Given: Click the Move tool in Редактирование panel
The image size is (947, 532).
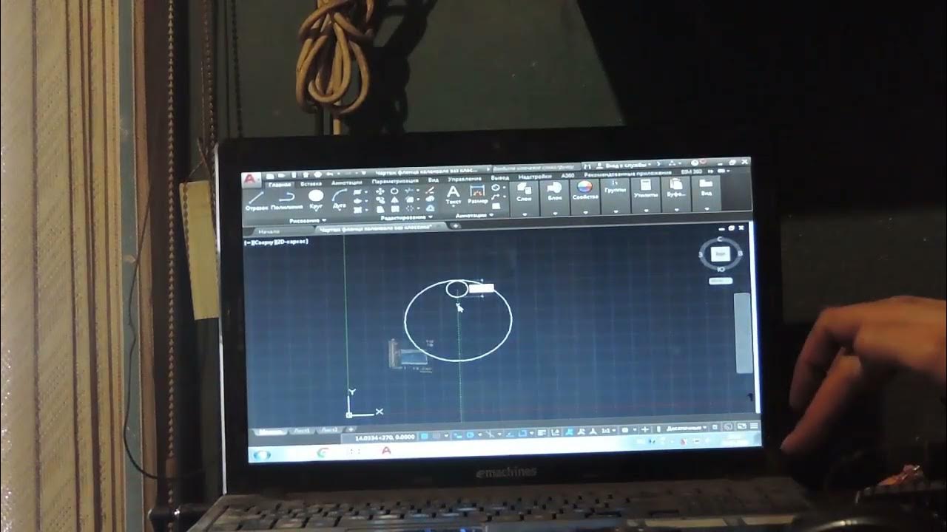Looking at the screenshot, I should [380, 191].
